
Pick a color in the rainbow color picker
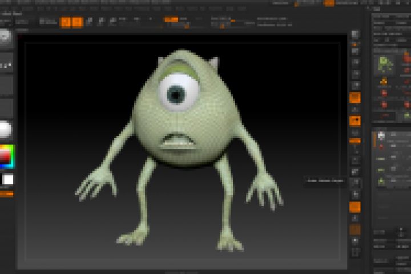pos(7,156)
